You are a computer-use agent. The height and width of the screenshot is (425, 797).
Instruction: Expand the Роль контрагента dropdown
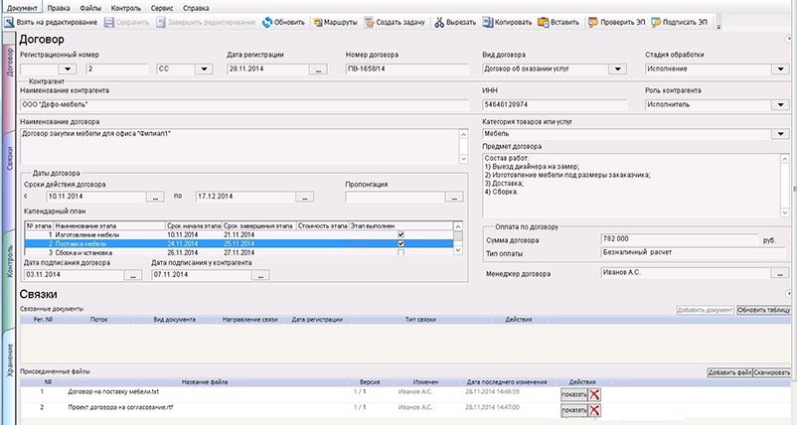(780, 104)
